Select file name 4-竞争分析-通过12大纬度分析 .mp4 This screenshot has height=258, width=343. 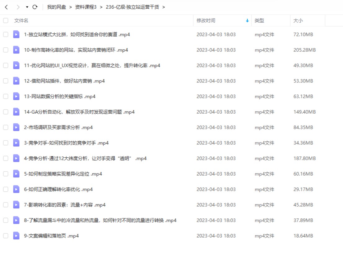coord(85,158)
